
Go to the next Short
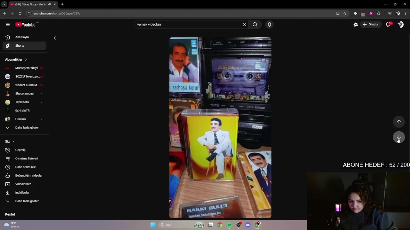[x=399, y=138]
